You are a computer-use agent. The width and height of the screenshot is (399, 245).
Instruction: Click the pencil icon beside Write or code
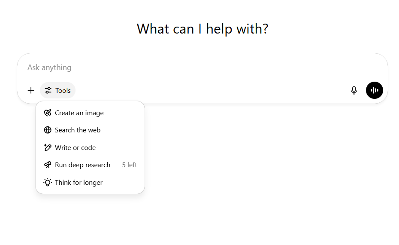48,147
